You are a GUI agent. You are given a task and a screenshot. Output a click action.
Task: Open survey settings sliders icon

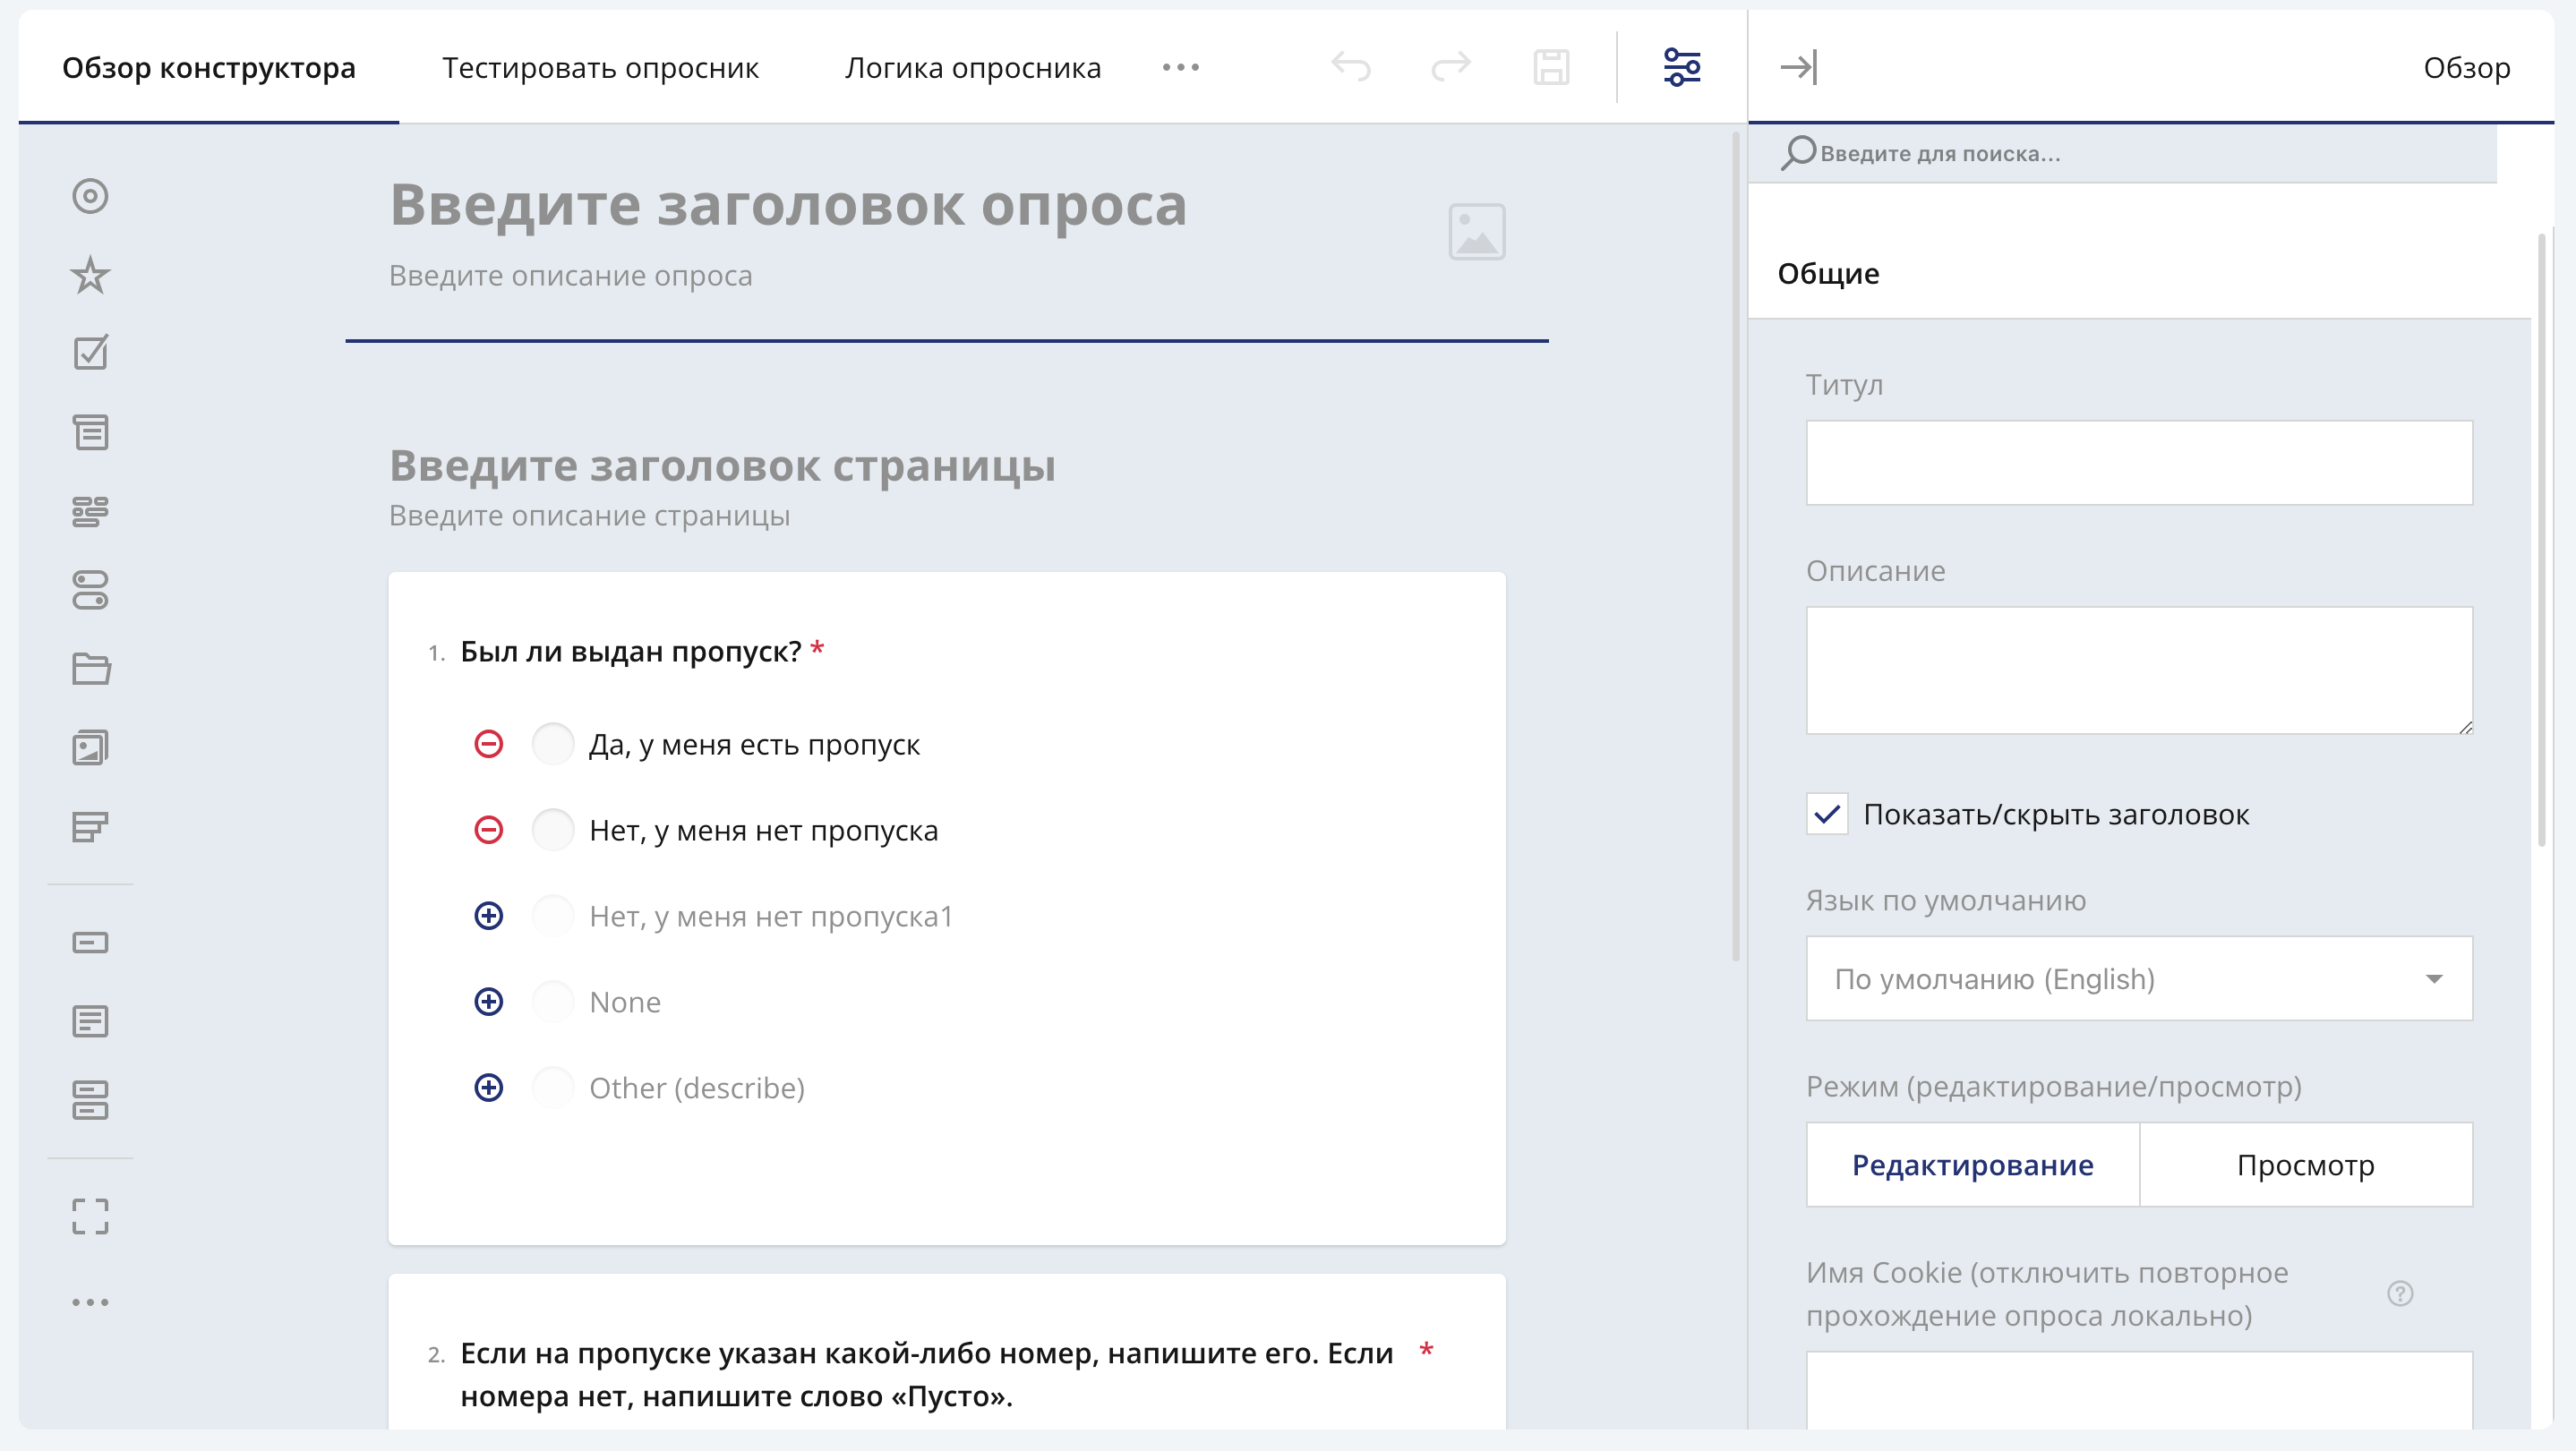pos(1682,67)
